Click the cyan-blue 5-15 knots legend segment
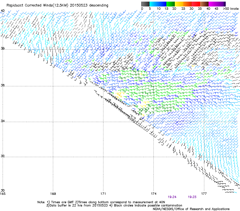This screenshot has height=211, width=240. pos(158,4)
